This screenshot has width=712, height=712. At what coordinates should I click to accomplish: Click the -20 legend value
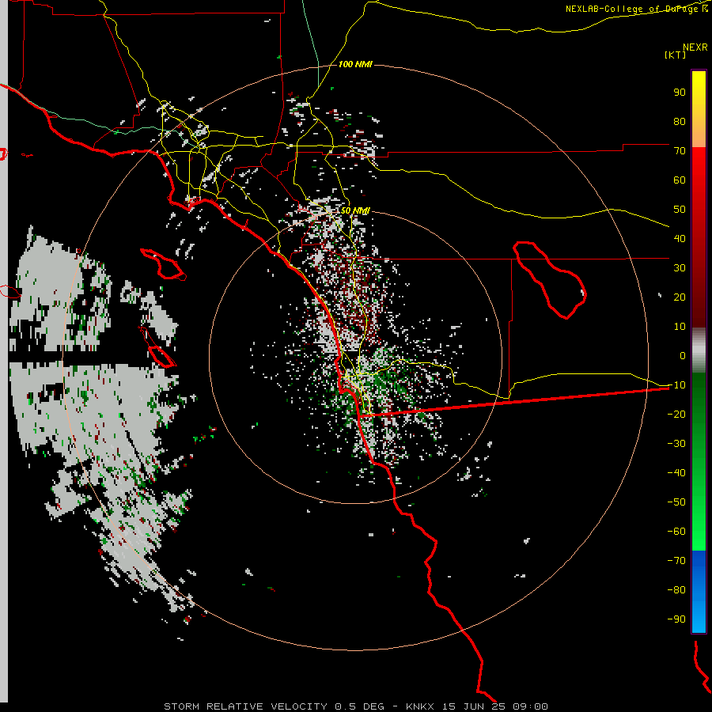pyautogui.click(x=676, y=415)
